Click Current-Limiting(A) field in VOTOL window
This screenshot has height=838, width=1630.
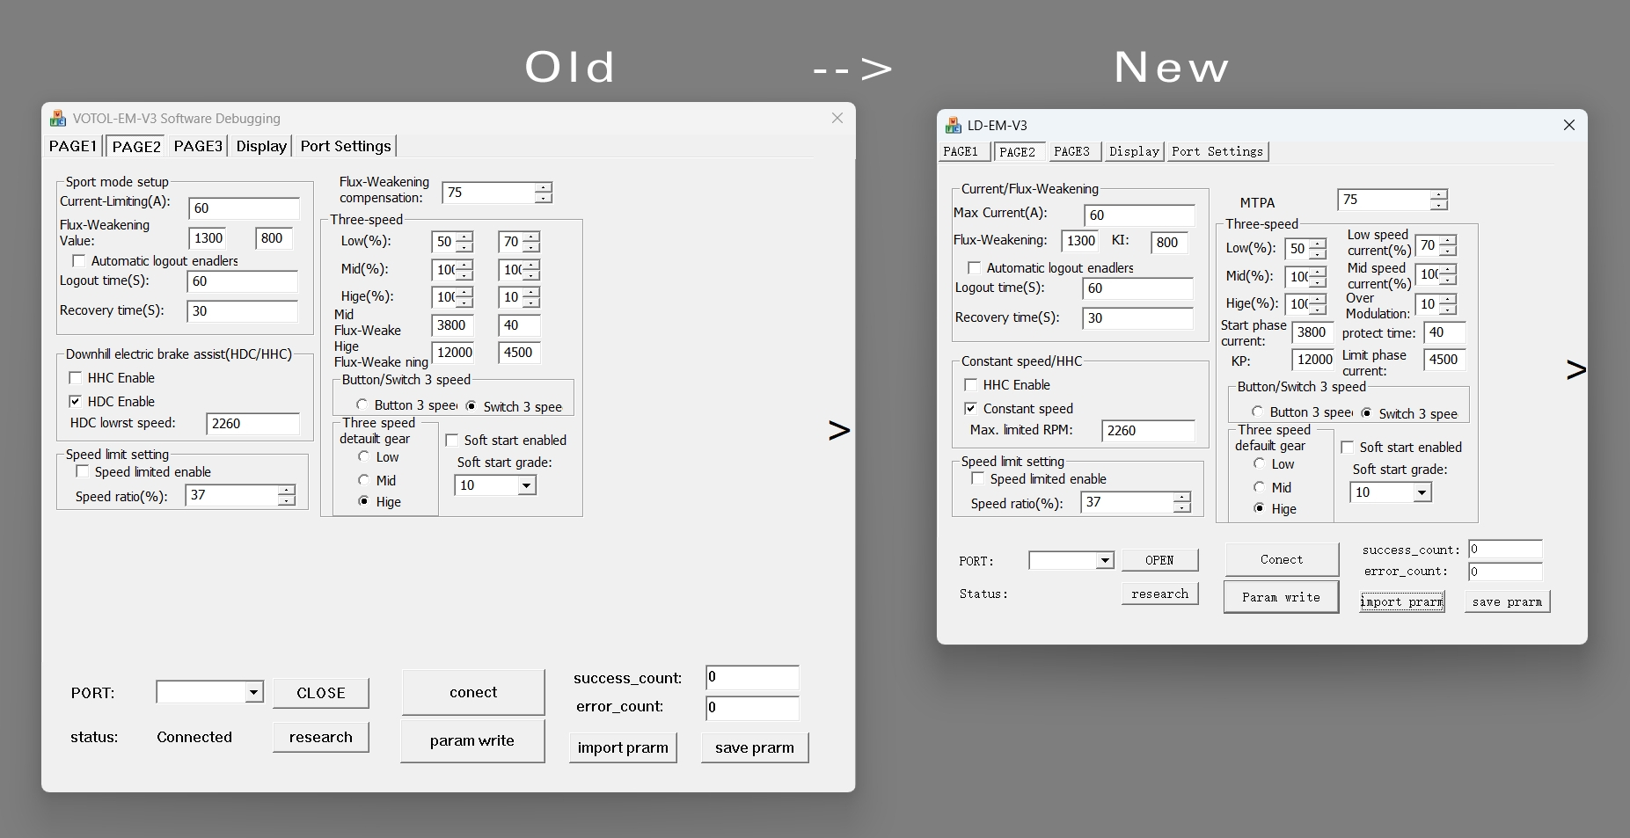(244, 208)
